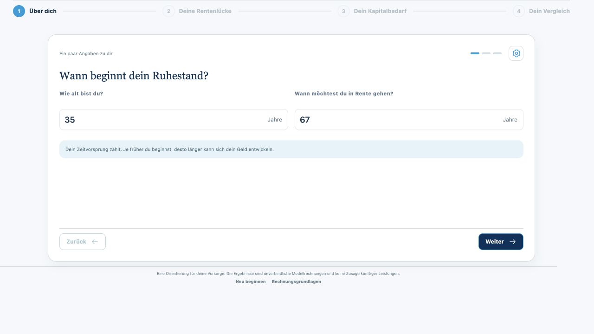Click the heading Wann beginnt dein Ruhestand?

pyautogui.click(x=134, y=76)
